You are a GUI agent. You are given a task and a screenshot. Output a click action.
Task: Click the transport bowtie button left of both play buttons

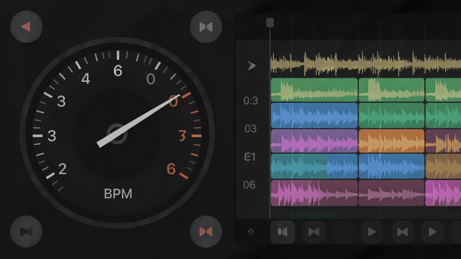314,232
